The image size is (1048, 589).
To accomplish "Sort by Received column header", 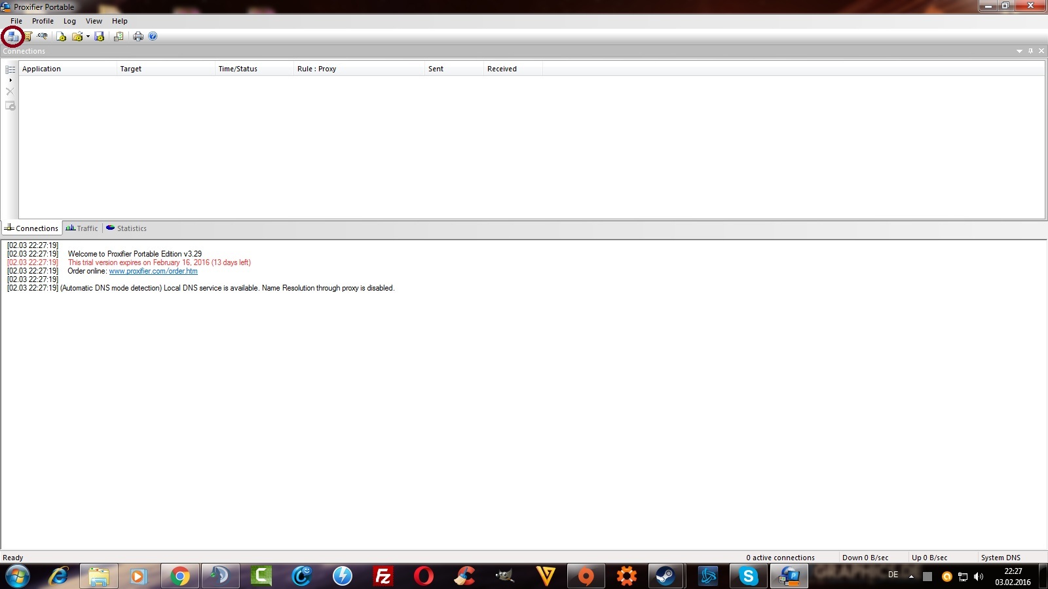I will [513, 69].
